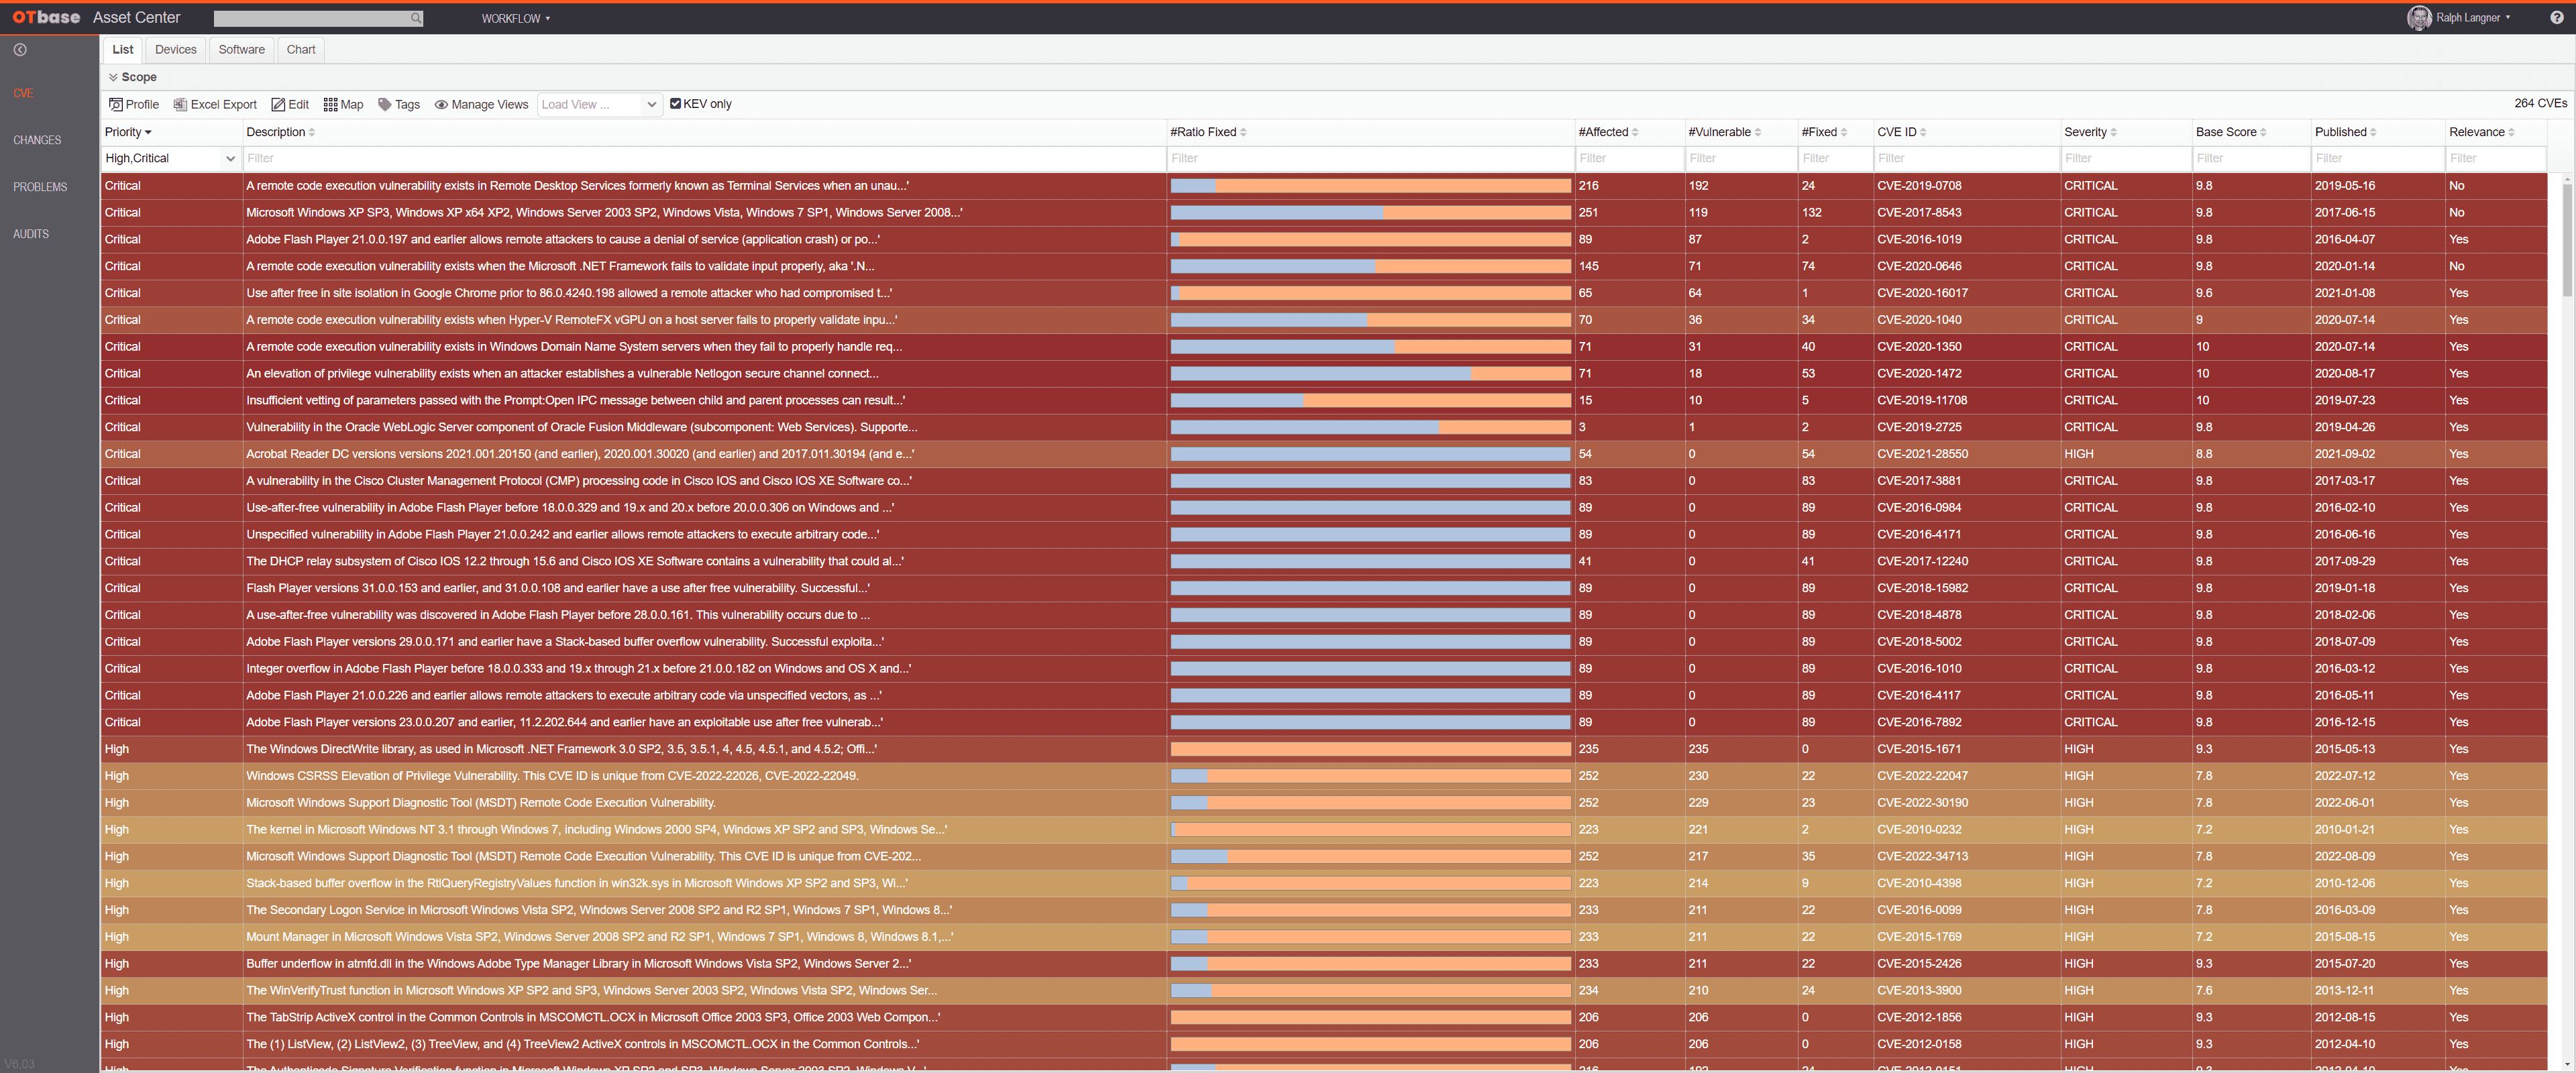Image resolution: width=2576 pixels, height=1073 pixels.
Task: Click the Acrobat Reader DC description row
Action: coord(580,454)
